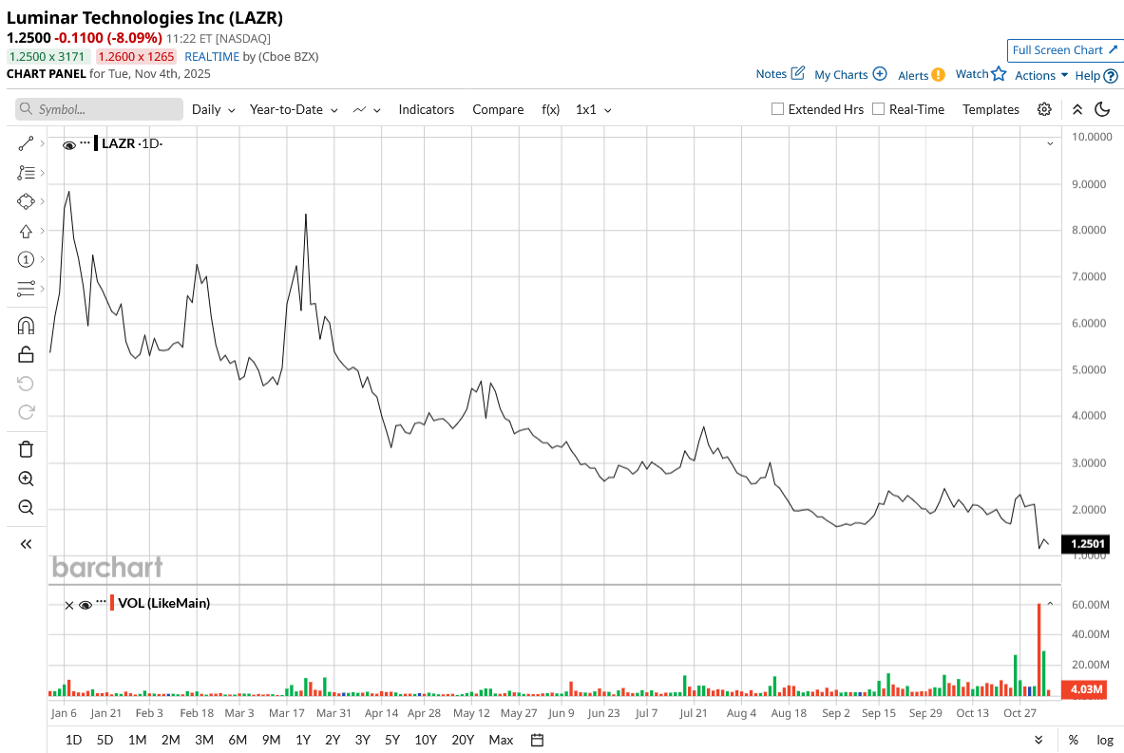Screen dimensions: 1124x753
Task: Delete drawings with the trash icon
Action: click(26, 449)
